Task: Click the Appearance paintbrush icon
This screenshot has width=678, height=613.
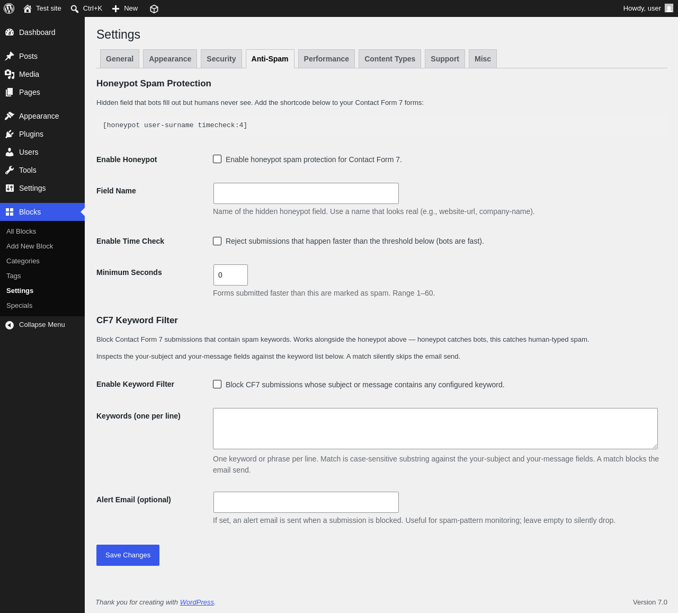Action: [x=10, y=116]
